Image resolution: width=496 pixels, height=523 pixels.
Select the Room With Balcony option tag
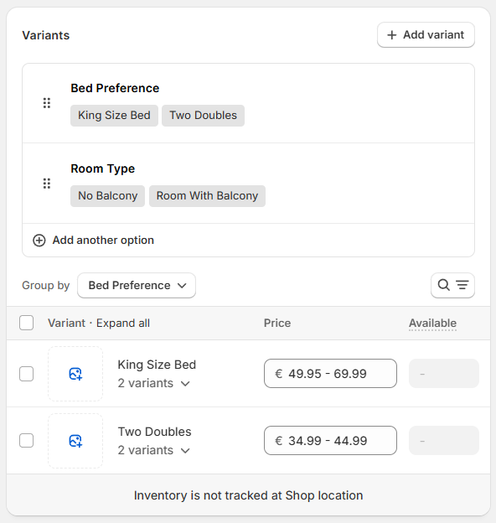[207, 196]
